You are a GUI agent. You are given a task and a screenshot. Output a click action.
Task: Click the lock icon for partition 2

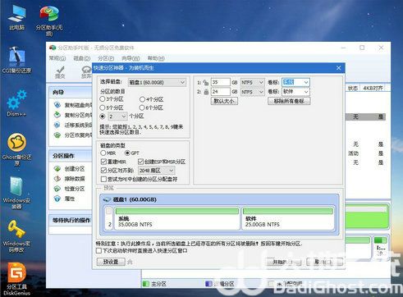tap(206, 92)
